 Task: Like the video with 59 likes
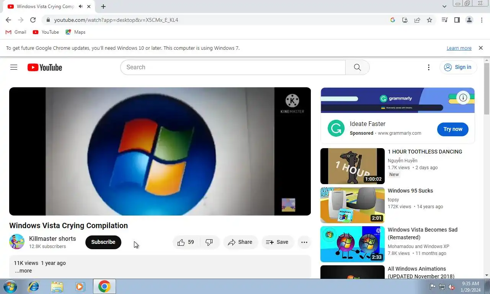(186, 242)
